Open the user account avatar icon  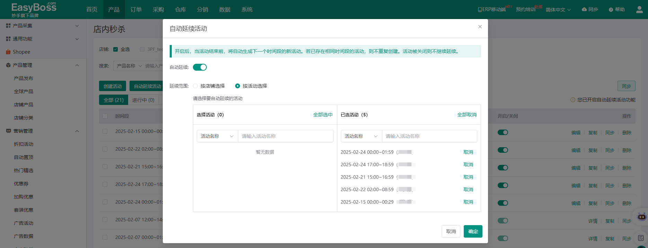point(639,10)
